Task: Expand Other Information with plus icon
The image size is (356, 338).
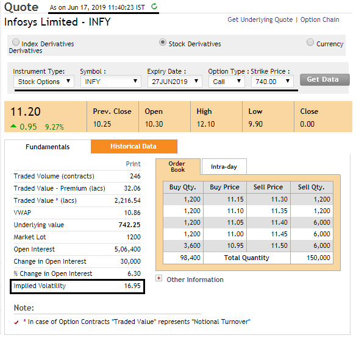Action: click(x=158, y=278)
